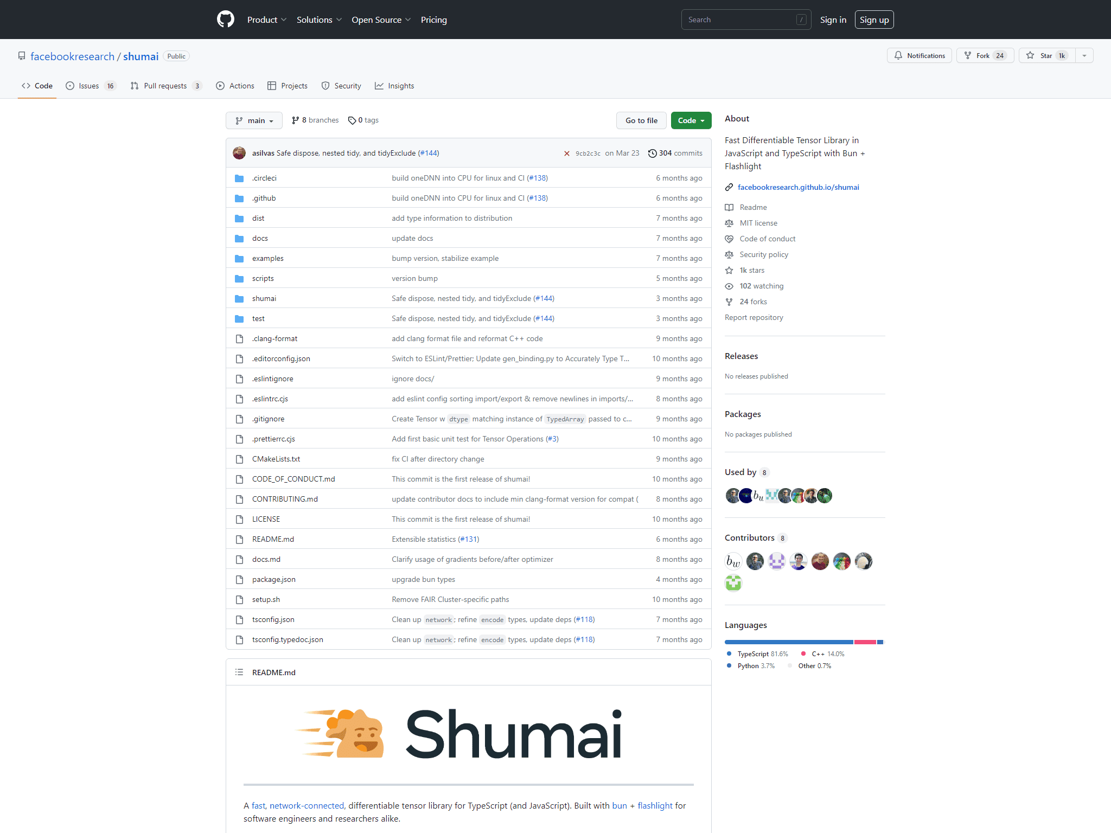
Task: Open the examples folder
Action: click(267, 258)
